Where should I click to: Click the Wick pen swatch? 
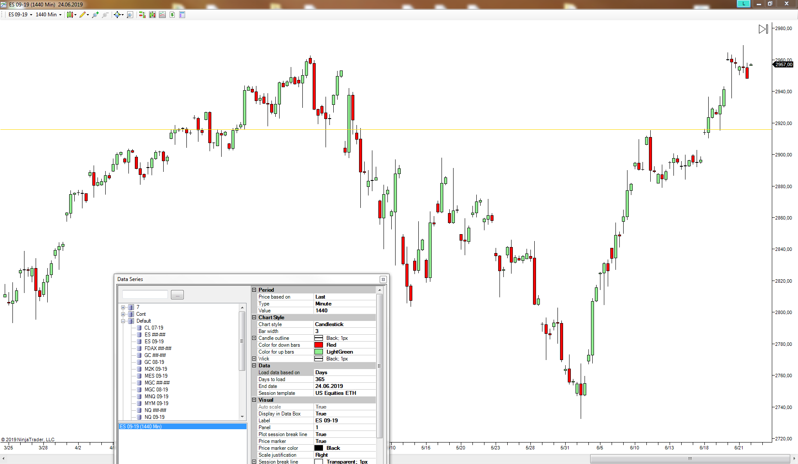tap(319, 359)
